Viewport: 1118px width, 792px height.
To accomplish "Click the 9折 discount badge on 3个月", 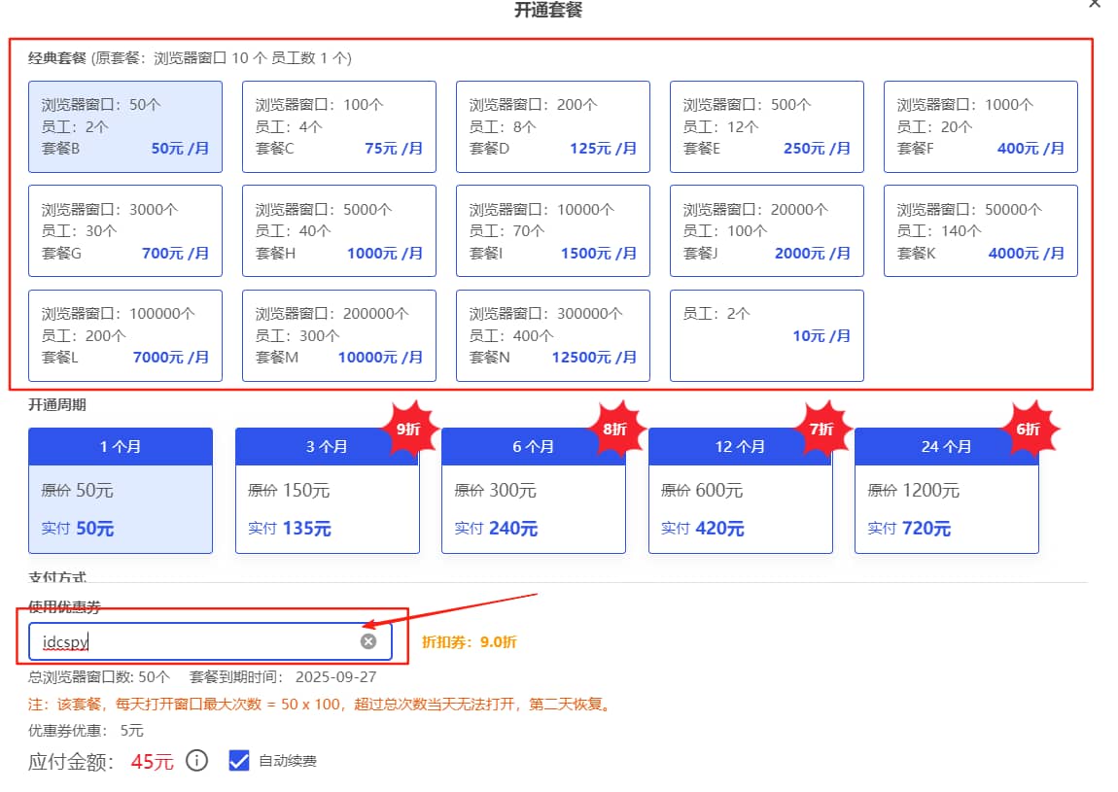I will tap(411, 428).
